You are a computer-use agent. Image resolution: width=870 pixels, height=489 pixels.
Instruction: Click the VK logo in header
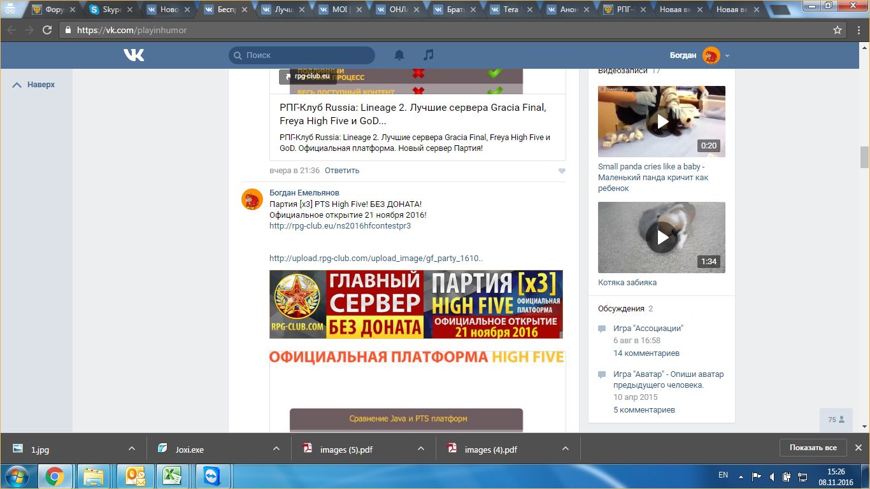tap(134, 55)
